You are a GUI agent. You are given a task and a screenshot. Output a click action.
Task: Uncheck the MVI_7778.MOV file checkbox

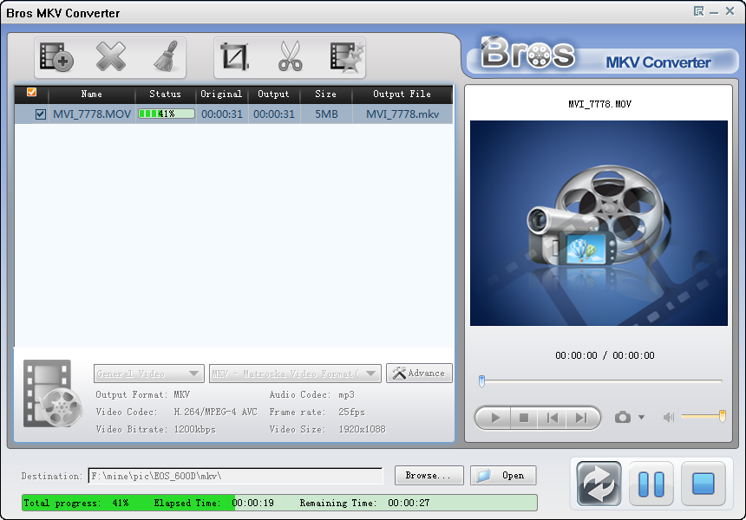pos(41,114)
